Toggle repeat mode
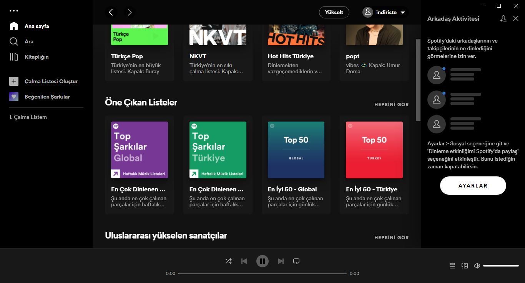The width and height of the screenshot is (525, 283). (x=296, y=261)
